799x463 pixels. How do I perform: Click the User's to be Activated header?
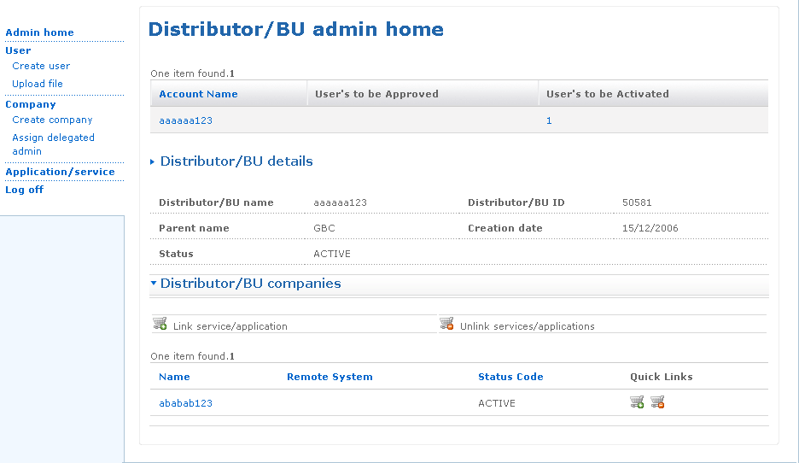pyautogui.click(x=608, y=94)
